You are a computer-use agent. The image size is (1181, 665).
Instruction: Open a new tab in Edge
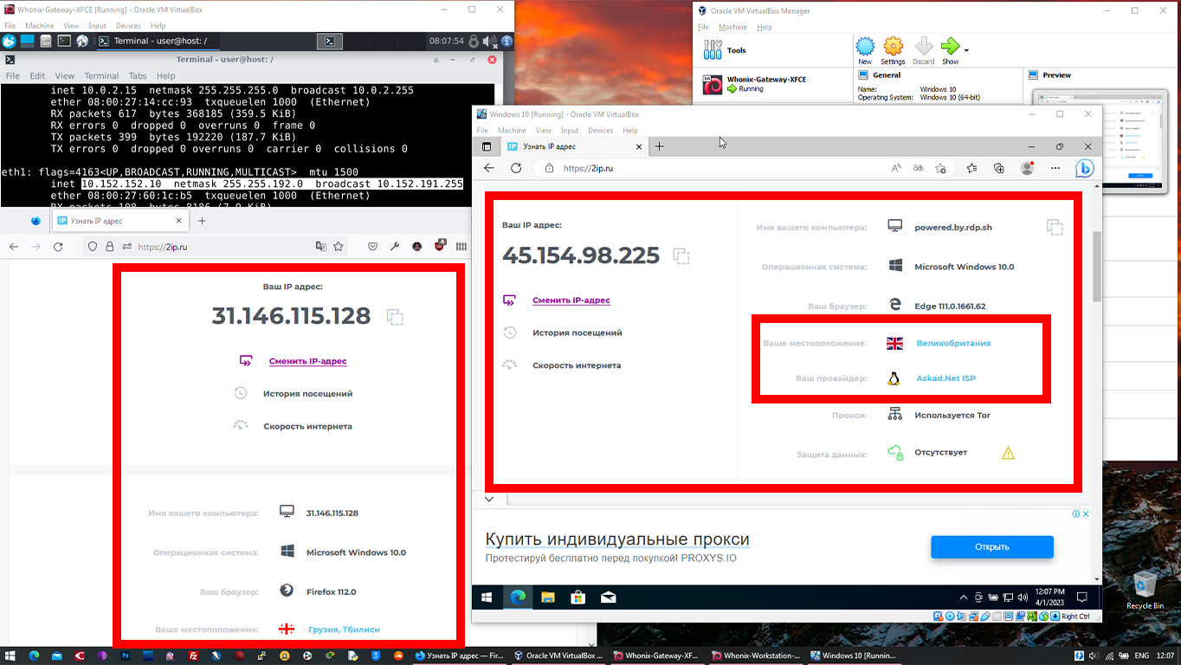point(659,146)
